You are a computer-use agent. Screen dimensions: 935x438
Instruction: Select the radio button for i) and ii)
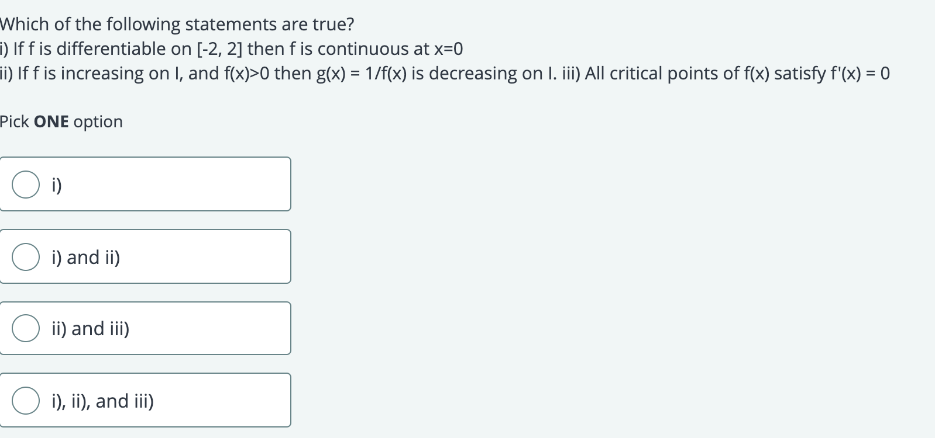[x=25, y=256]
